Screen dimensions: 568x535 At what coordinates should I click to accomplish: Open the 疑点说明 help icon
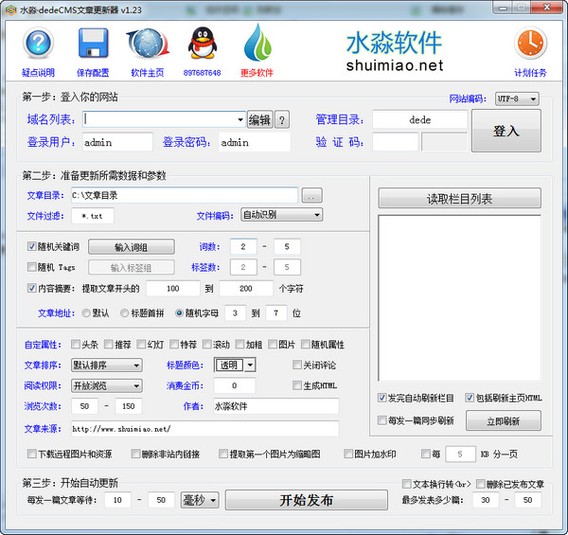(x=39, y=44)
